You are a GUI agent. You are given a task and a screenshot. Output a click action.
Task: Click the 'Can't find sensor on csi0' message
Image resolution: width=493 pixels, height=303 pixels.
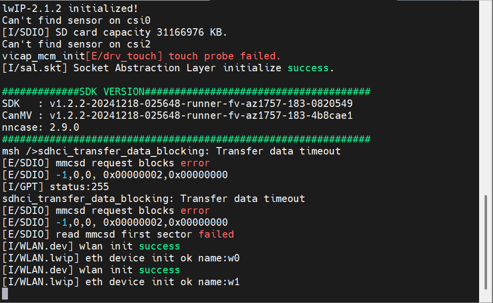coord(76,20)
